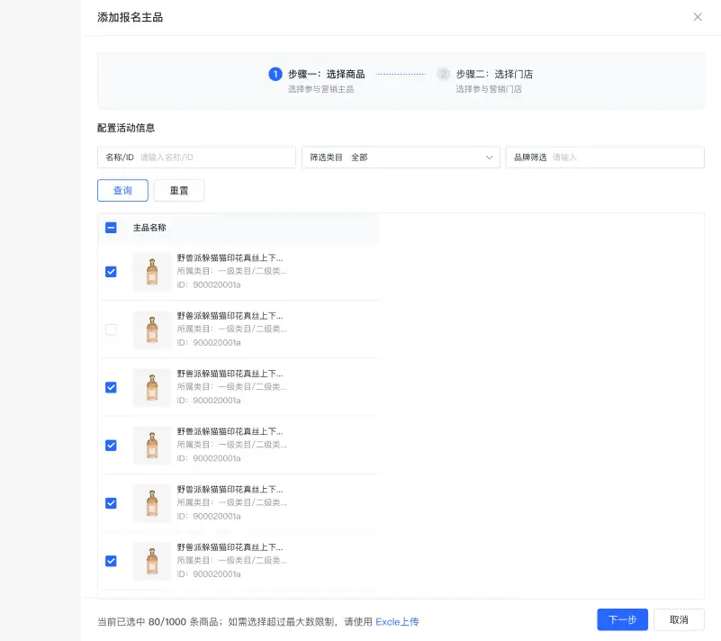Uncheck the first product row checkbox
Image resolution: width=721 pixels, height=641 pixels.
coord(111,272)
